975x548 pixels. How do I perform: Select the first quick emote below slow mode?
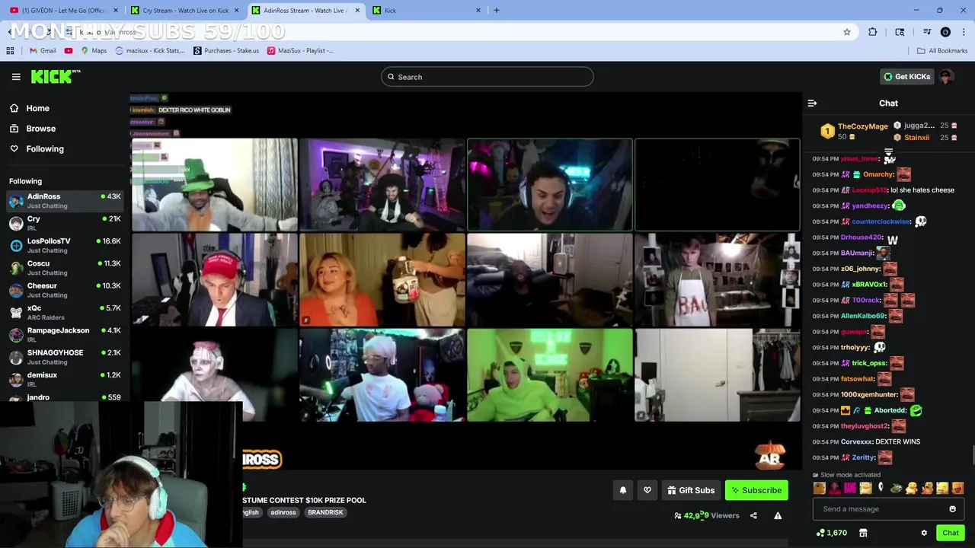click(820, 489)
